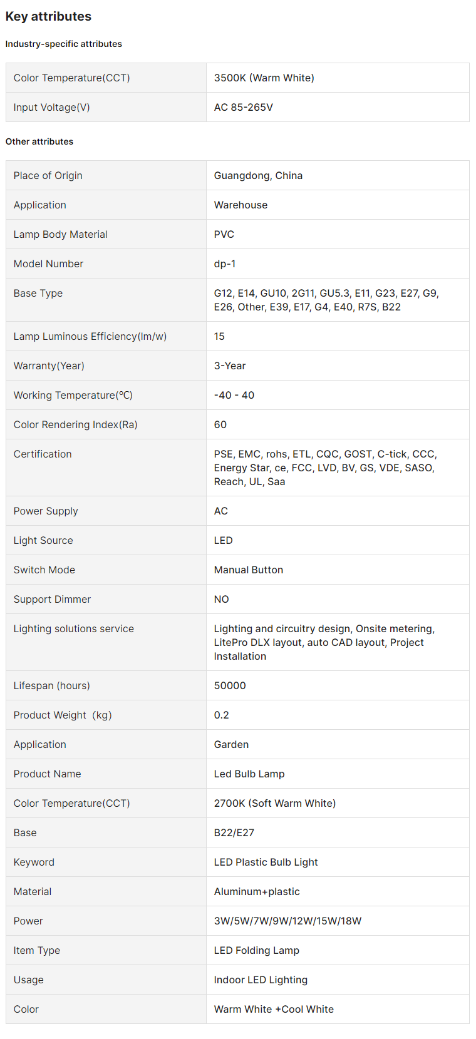The height and width of the screenshot is (1039, 476).
Task: Click the LED Folding Lamp value
Action: click(256, 950)
